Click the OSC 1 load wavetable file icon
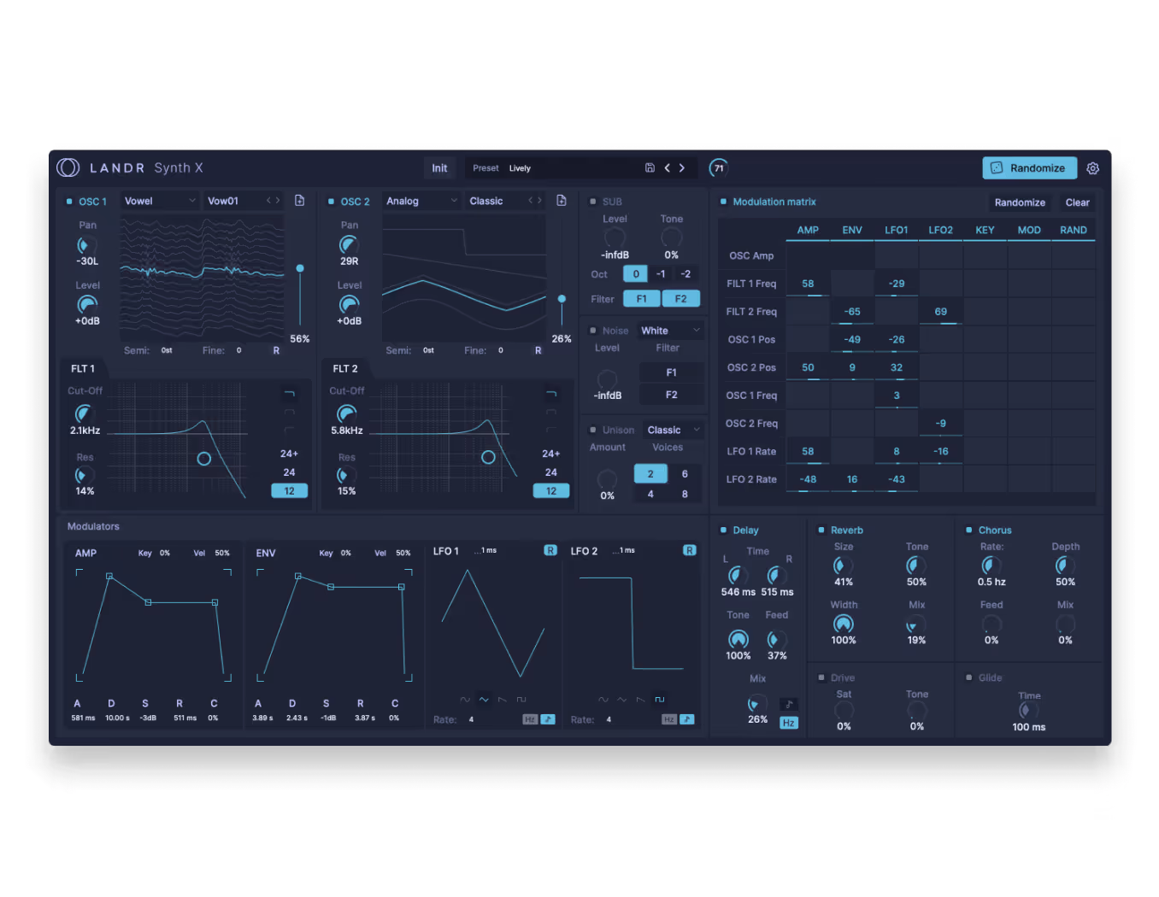This screenshot has height=897, width=1159. [300, 201]
